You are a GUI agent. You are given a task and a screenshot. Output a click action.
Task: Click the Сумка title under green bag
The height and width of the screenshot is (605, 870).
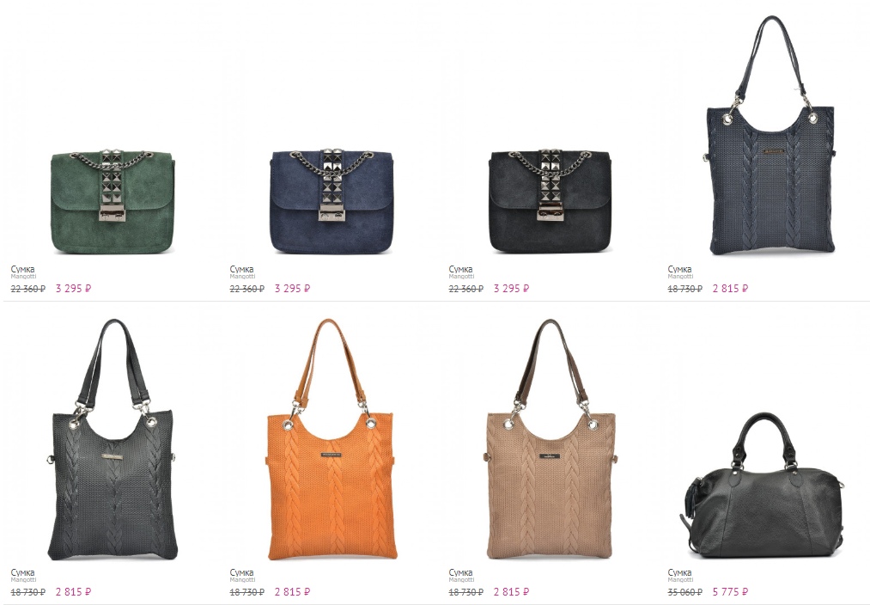(22, 269)
